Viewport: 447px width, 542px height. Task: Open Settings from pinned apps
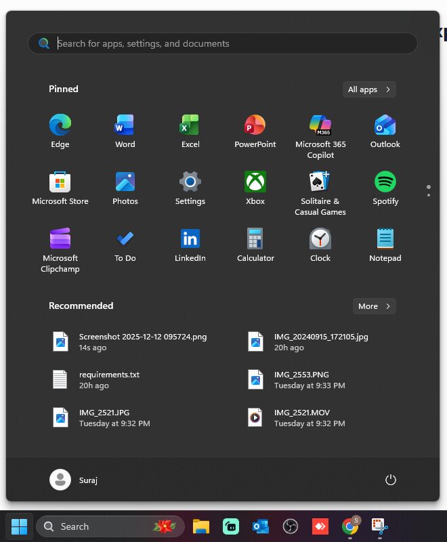click(x=190, y=188)
